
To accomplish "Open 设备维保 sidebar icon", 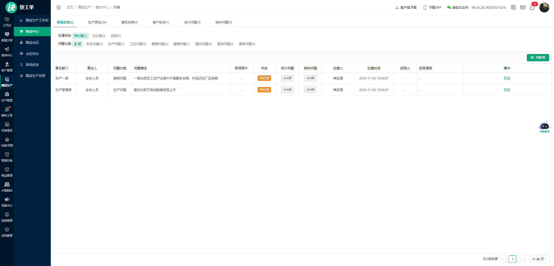I will (7, 127).
